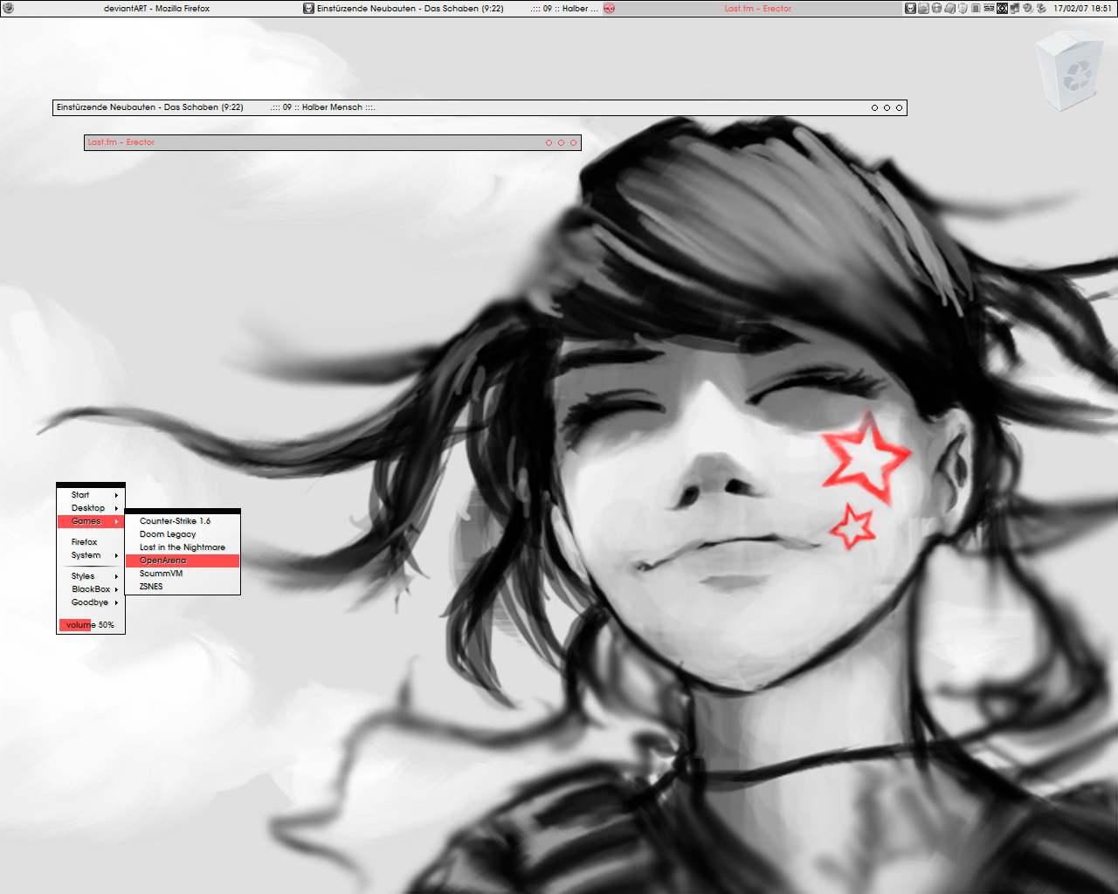Open the alien-head tray icon
The height and width of the screenshot is (894, 1118).
click(x=910, y=8)
